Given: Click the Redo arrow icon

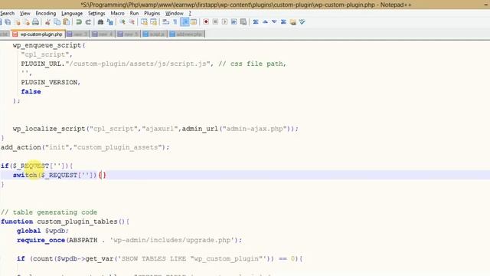Looking at the screenshot, I should (x=88, y=22).
